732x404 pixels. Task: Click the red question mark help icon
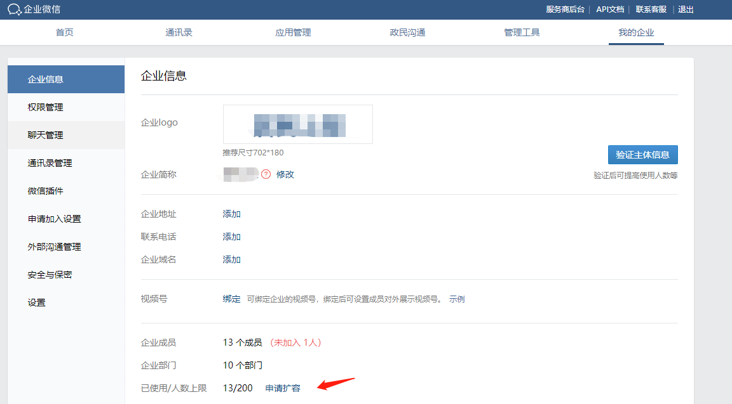[266, 174]
